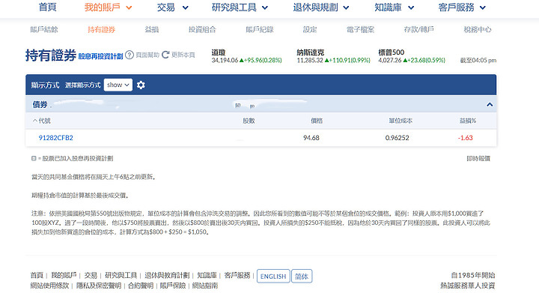This screenshot has width=539, height=293.
Task: Select the price value 94.68
Action: coord(311,138)
